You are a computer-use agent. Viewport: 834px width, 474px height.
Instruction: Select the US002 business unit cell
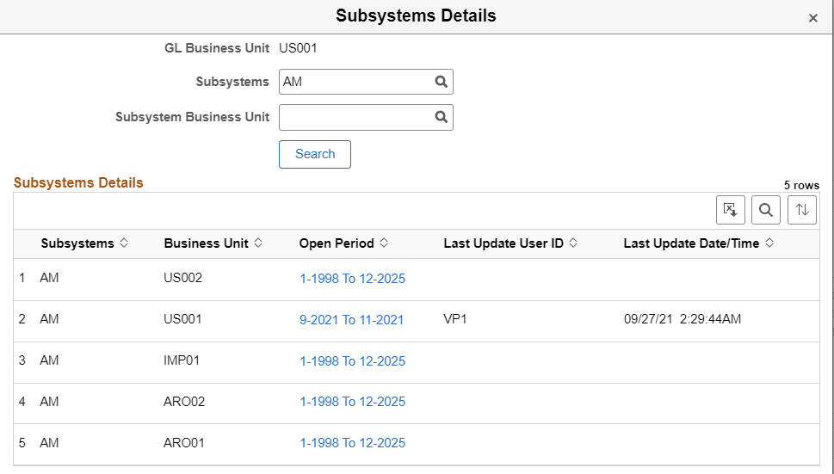(x=183, y=278)
